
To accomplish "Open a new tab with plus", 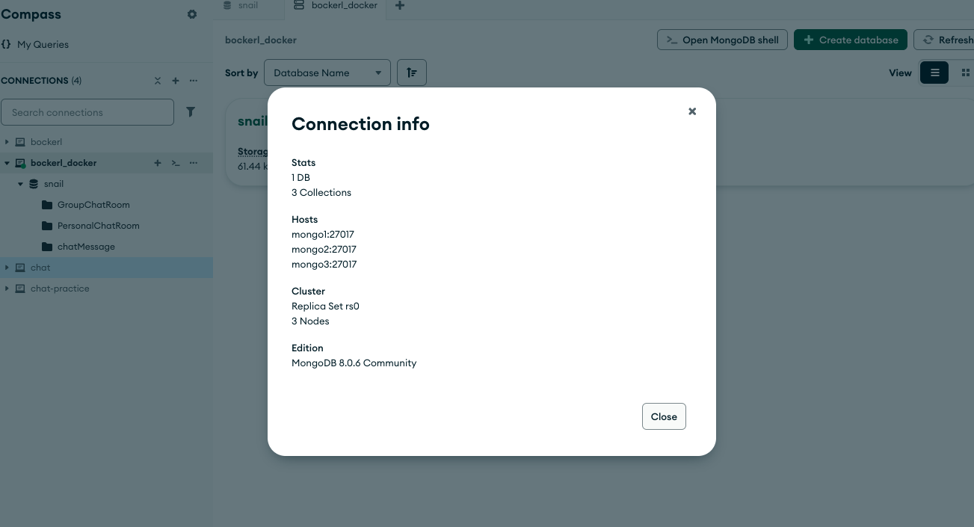I will coord(400,6).
